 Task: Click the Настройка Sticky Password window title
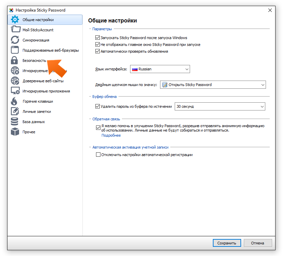click(x=41, y=10)
